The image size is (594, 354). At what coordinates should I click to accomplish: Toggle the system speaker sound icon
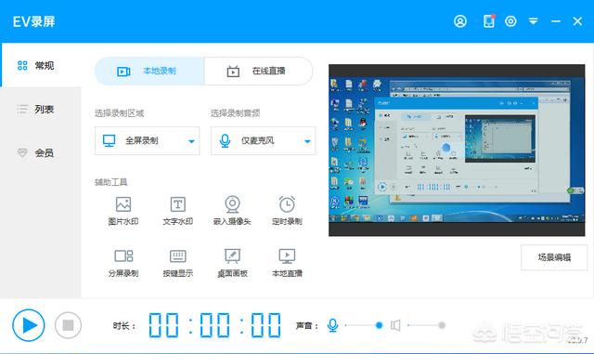pos(395,325)
